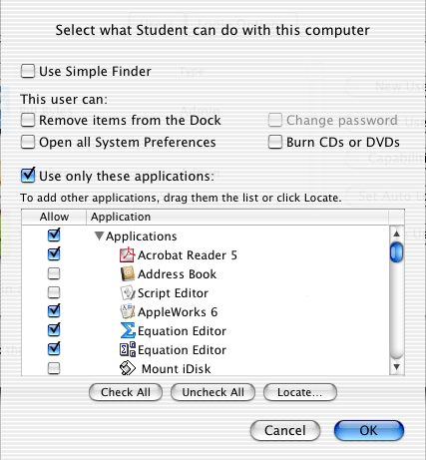Screen dimensions: 426x460
Task: Click the Application column header
Action: pos(237,217)
